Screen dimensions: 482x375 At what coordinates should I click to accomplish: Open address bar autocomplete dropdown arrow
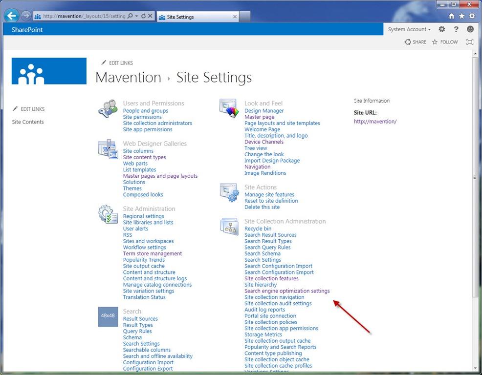[136, 16]
